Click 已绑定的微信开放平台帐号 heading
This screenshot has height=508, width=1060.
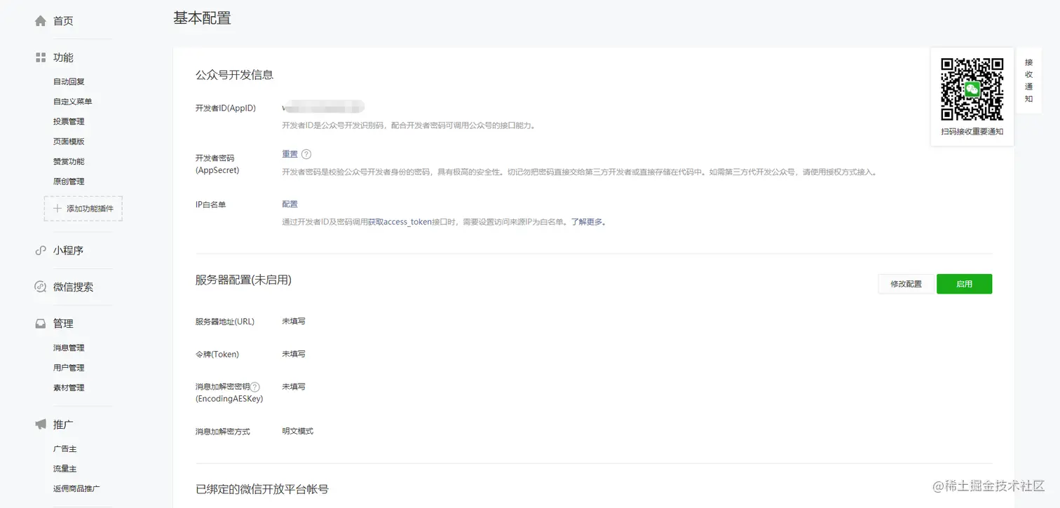point(262,489)
